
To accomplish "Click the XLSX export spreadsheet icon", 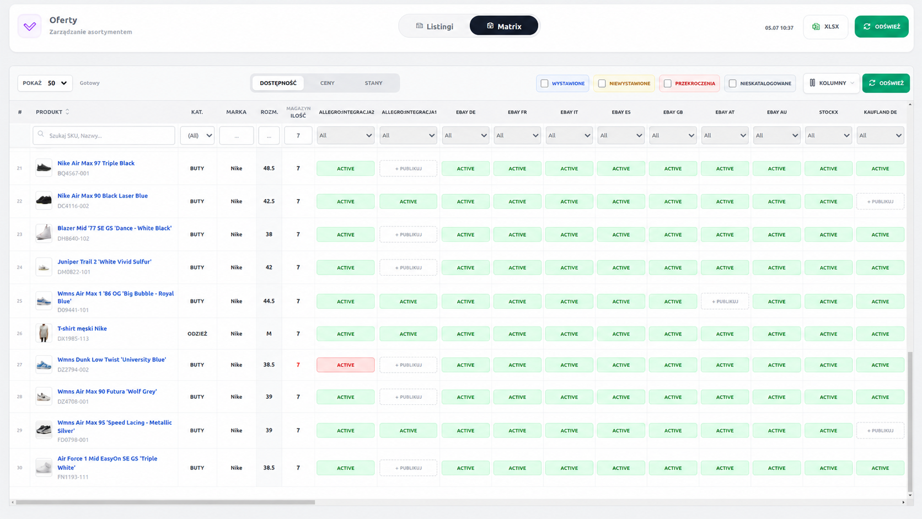I will (816, 26).
